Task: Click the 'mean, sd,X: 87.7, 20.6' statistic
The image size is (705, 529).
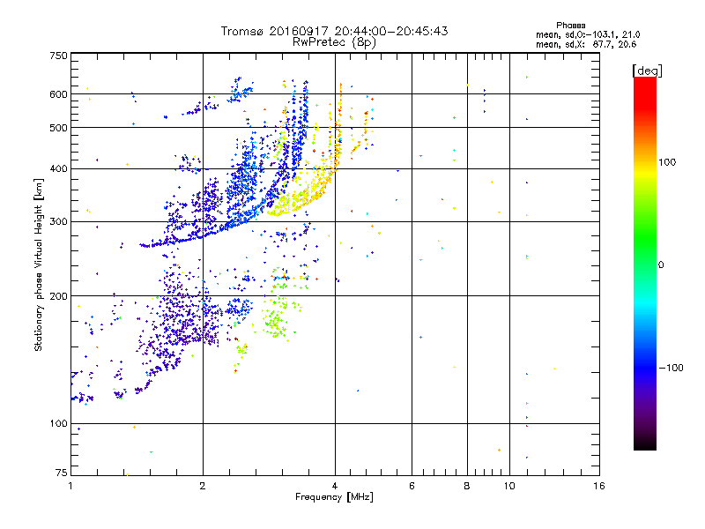Action: [586, 44]
